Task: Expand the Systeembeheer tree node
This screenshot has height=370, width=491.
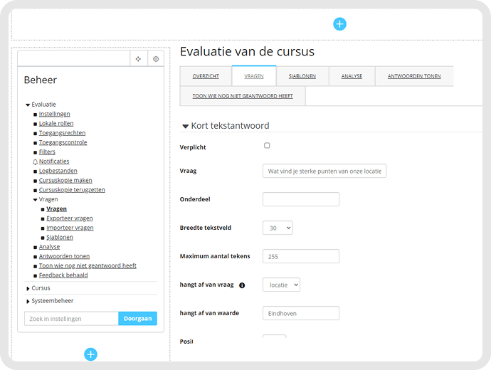Action: [28, 302]
